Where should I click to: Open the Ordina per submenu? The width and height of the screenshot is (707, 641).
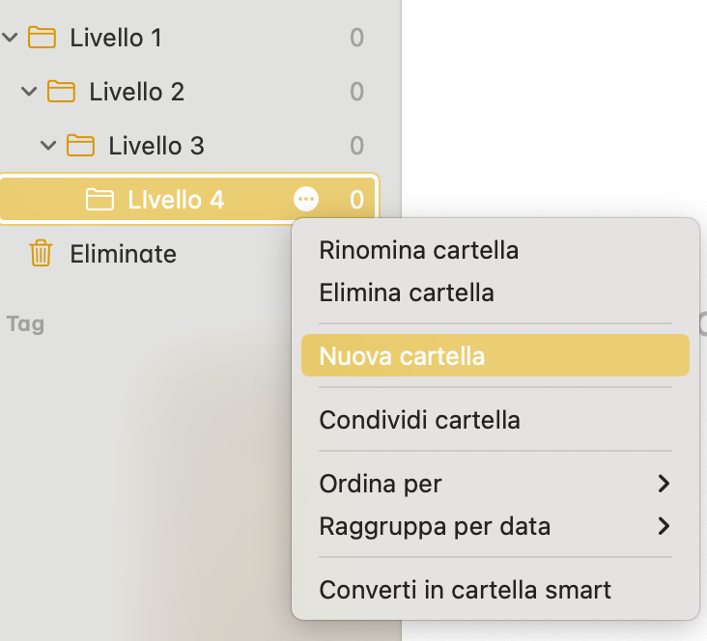(x=495, y=484)
